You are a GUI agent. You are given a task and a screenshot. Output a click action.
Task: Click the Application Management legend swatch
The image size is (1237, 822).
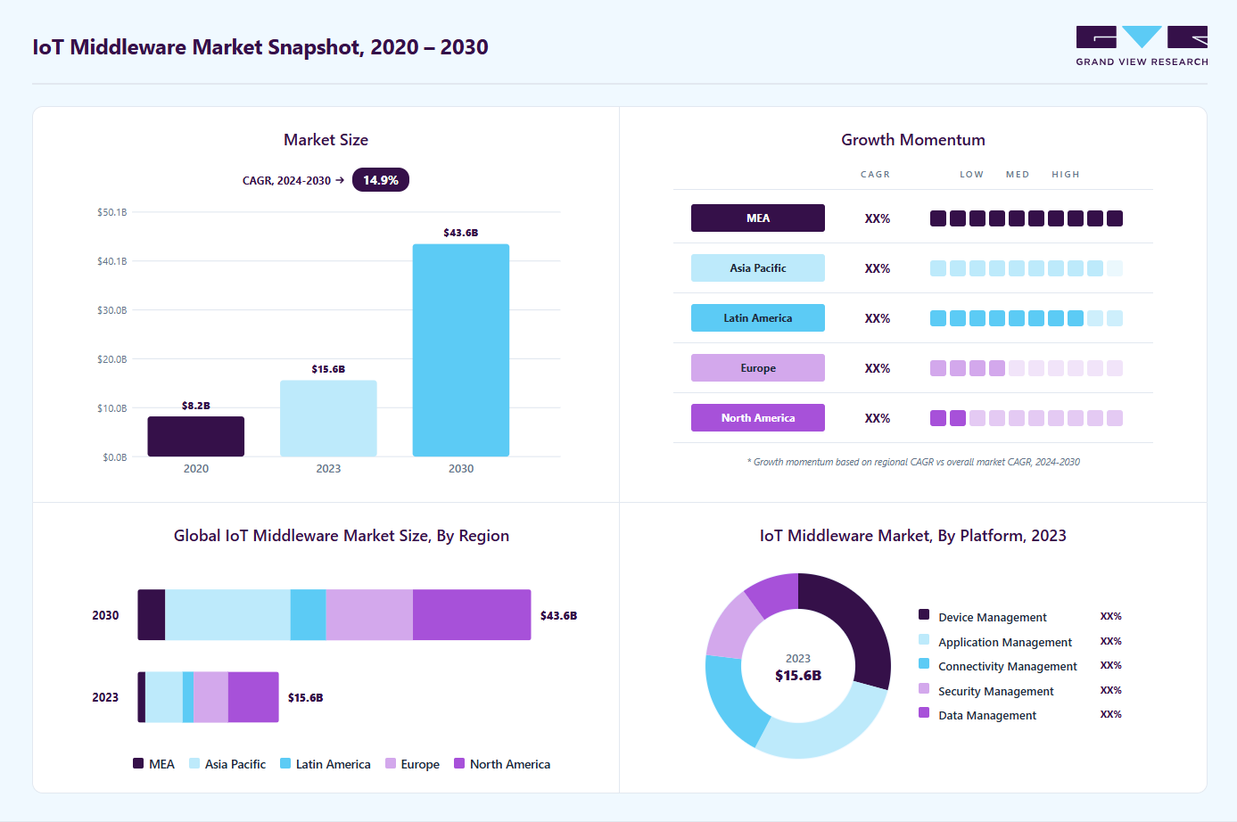[924, 639]
